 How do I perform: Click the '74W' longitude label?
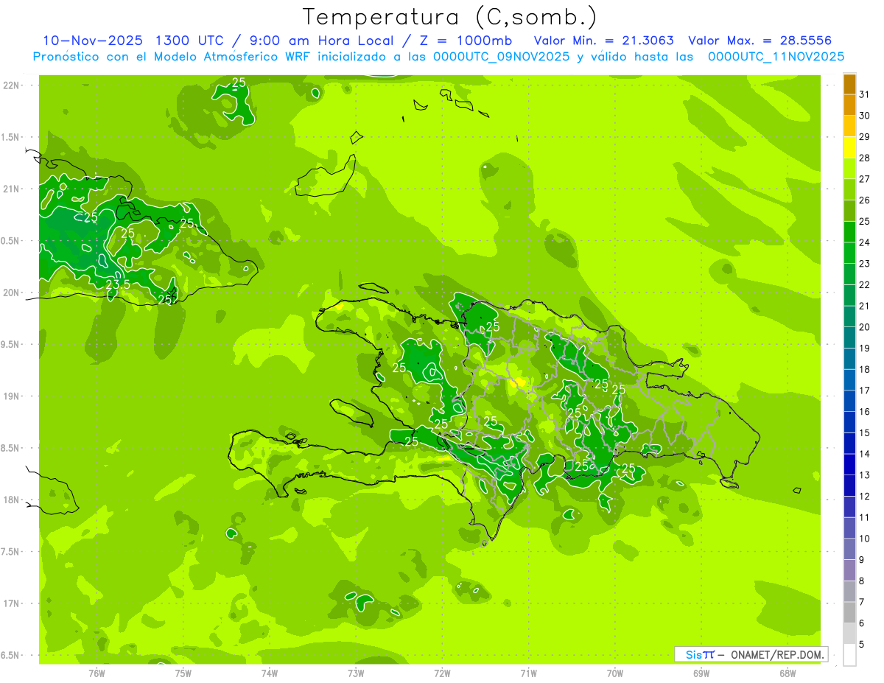click(270, 673)
